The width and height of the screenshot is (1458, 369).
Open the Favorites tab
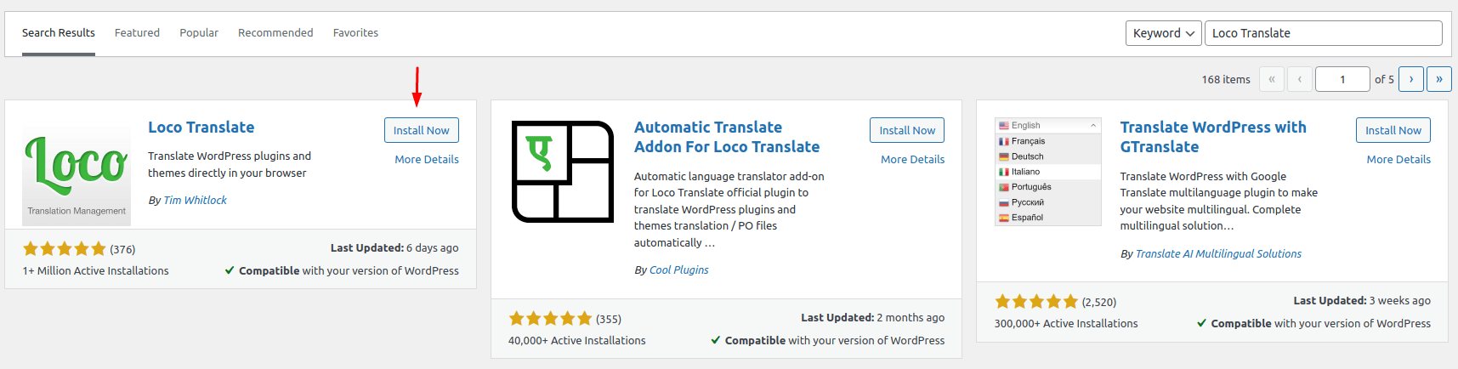[355, 33]
